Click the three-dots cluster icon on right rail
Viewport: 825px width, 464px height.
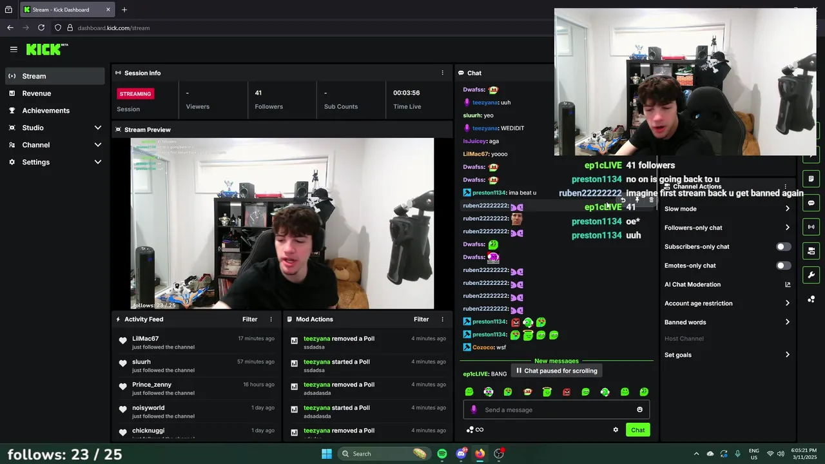pos(811,299)
